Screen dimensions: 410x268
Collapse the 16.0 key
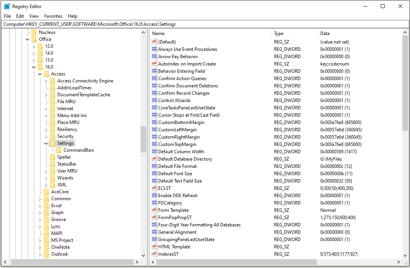coord(34,67)
